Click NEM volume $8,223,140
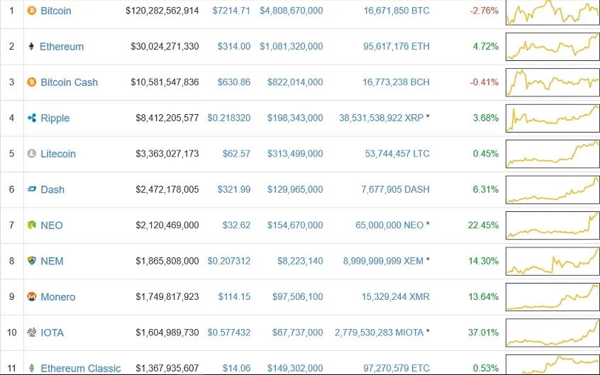This screenshot has width=600, height=375. click(x=300, y=261)
